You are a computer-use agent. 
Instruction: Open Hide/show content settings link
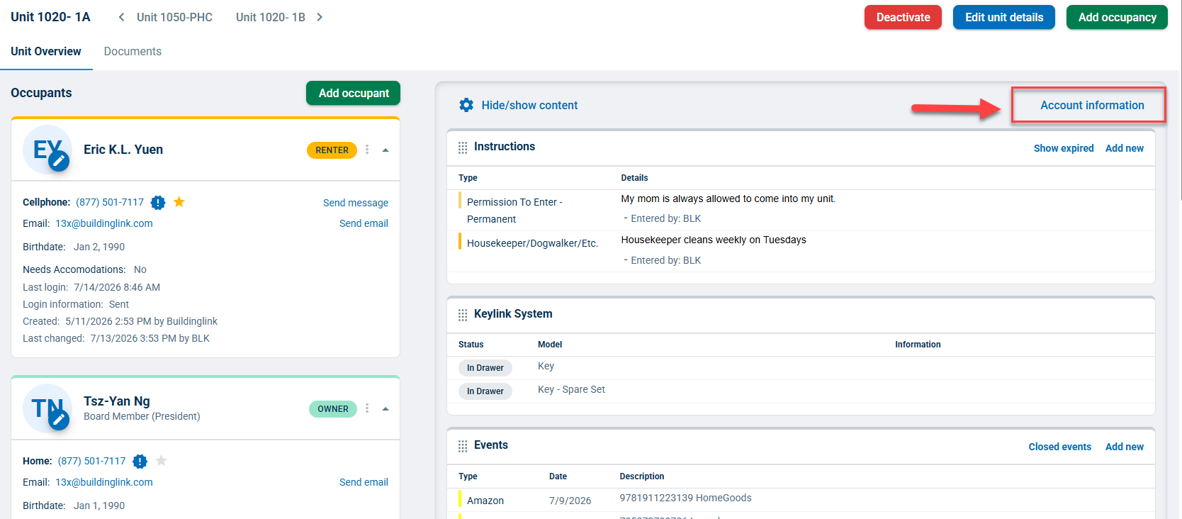coord(529,105)
